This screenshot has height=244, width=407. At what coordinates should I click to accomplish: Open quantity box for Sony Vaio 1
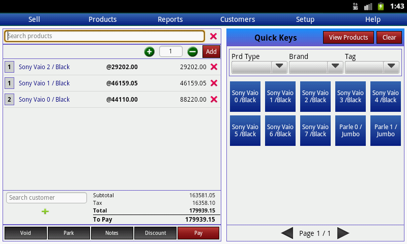pos(9,83)
